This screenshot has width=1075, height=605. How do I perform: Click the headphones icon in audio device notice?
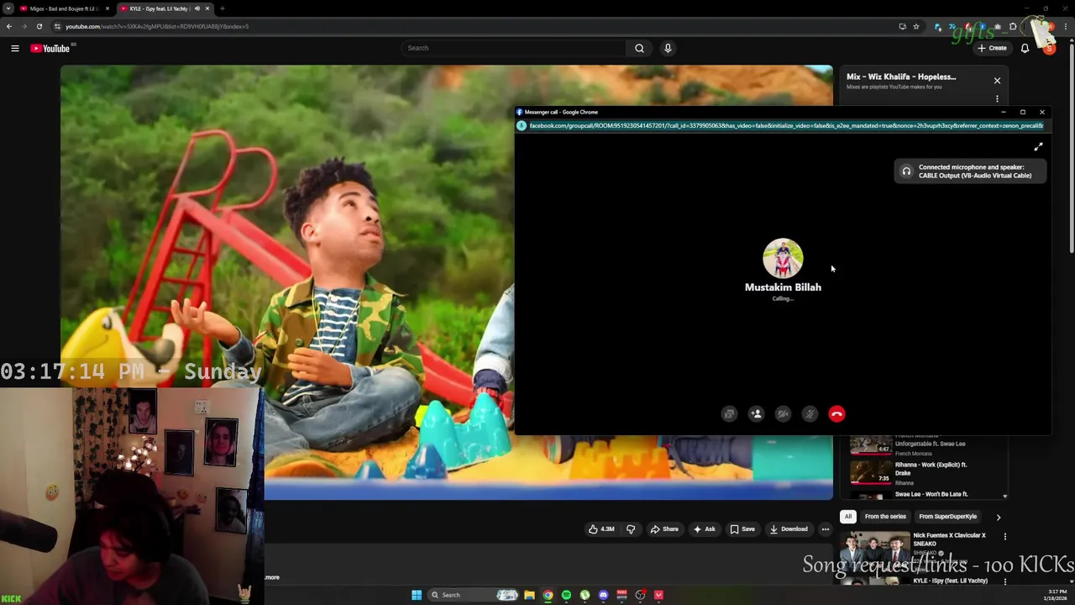click(906, 171)
